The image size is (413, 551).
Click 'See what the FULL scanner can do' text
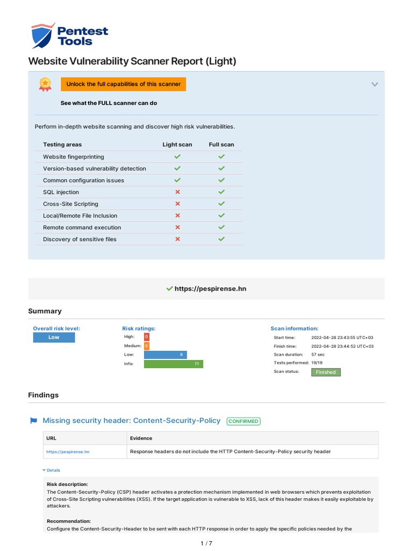point(109,103)
